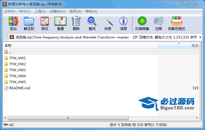Start 扫描病毒 virus scan icon
The image size is (205, 130).
(142, 21)
